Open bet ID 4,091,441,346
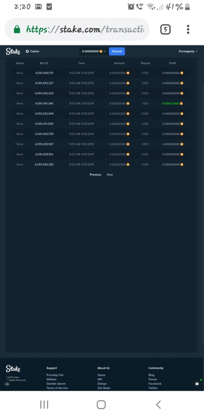204x418 pixels. (44, 103)
